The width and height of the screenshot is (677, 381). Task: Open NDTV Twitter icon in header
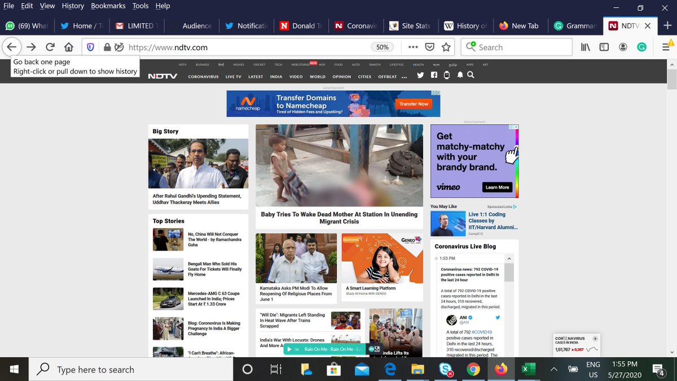click(420, 75)
